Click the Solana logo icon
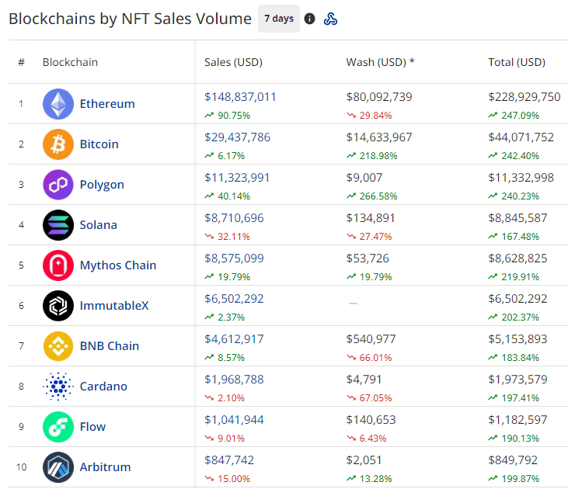Image resolution: width=568 pixels, height=489 pixels. coord(58,225)
